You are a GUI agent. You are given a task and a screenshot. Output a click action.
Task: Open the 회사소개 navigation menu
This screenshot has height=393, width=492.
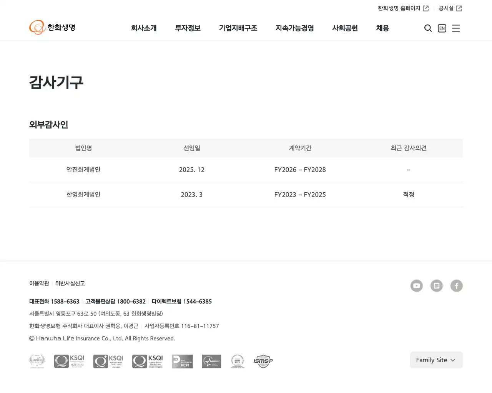(x=144, y=28)
